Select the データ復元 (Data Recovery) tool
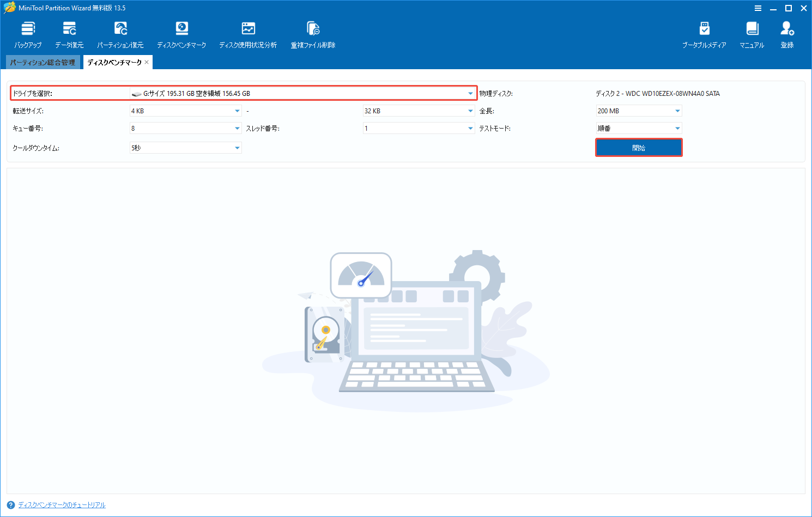Image resolution: width=812 pixels, height=517 pixels. [69, 34]
